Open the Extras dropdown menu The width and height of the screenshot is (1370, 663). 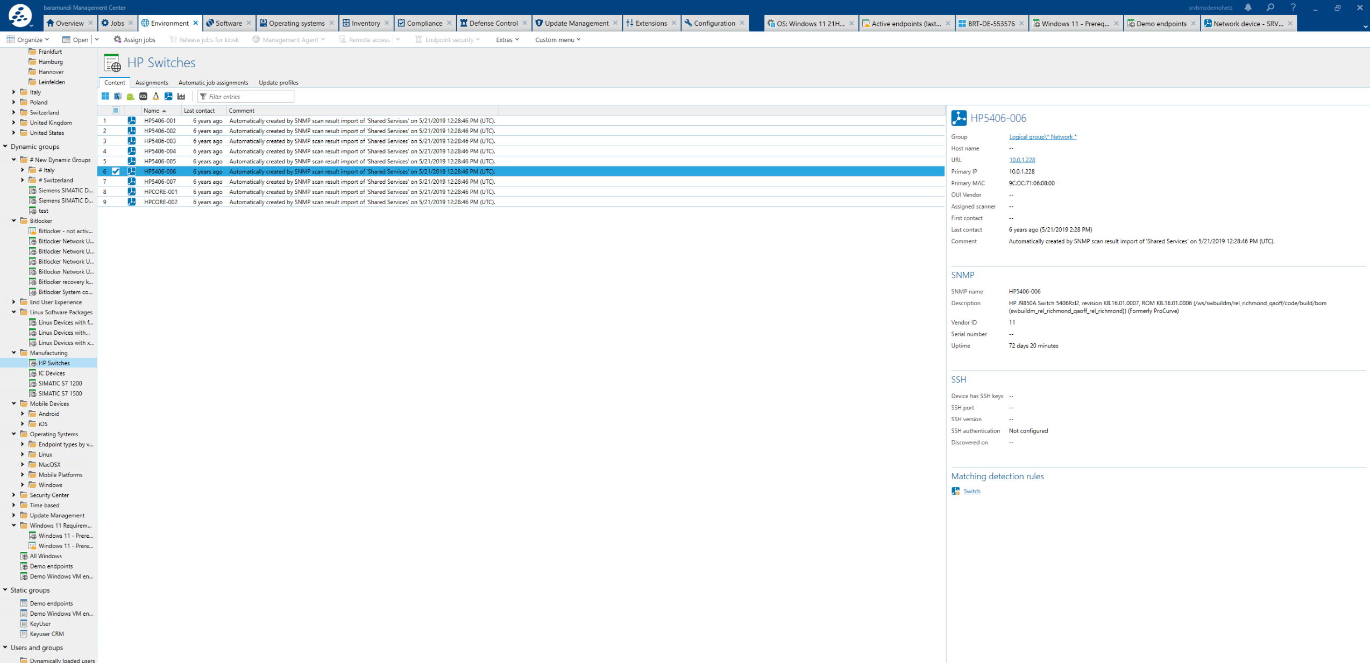[x=507, y=40]
